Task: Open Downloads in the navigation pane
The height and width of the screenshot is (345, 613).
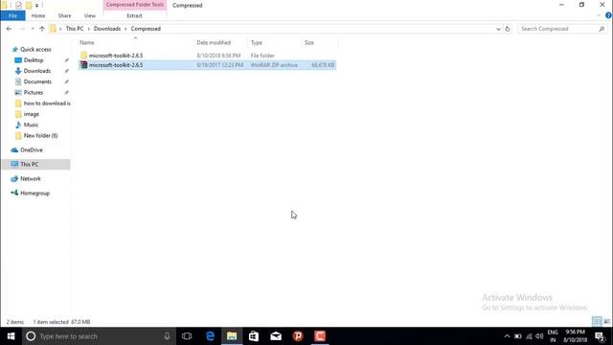Action: pyautogui.click(x=36, y=71)
